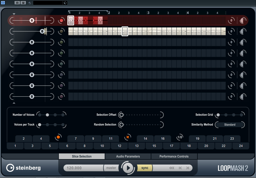Screen dimensions: 256x178
Task: Select first position of Selection Grid
Action: coord(218,115)
